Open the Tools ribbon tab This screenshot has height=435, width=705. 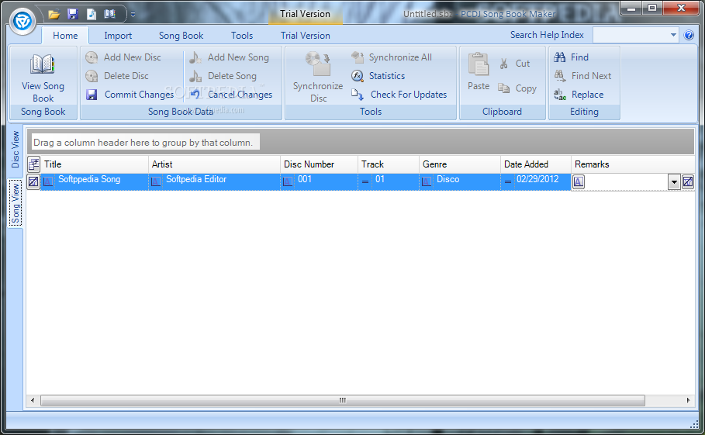tap(242, 36)
